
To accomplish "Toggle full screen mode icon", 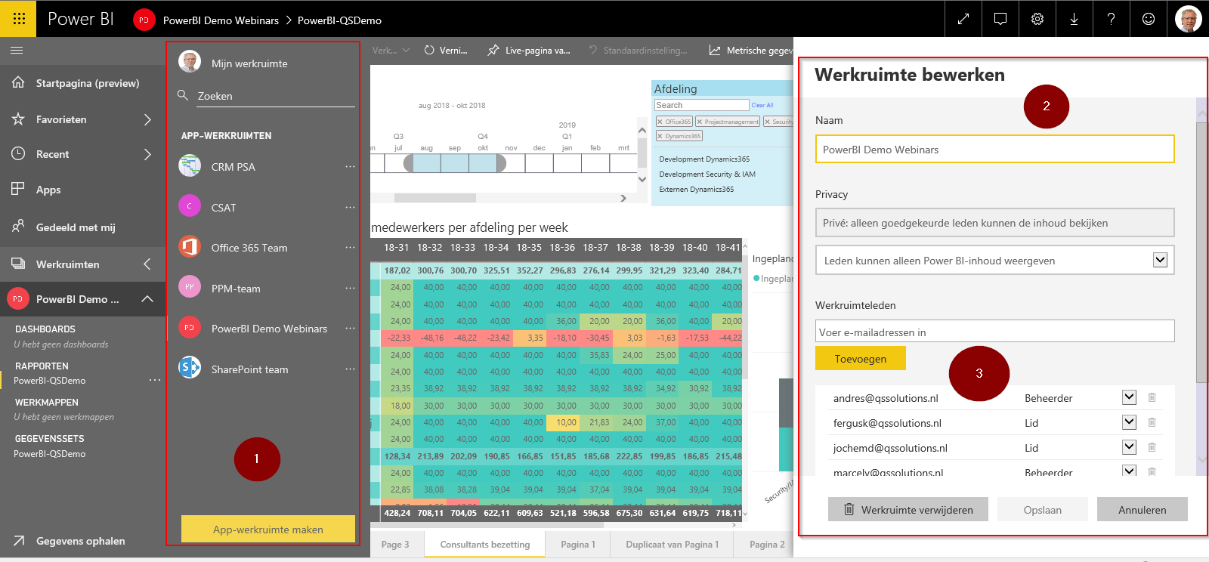I will tap(963, 19).
